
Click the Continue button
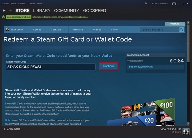(x=109, y=66)
